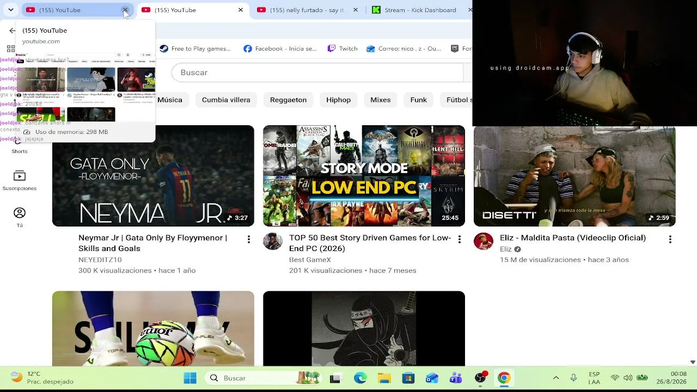Open the volume speaker icon in tray
This screenshot has height=392, width=697.
pyautogui.click(x=628, y=378)
